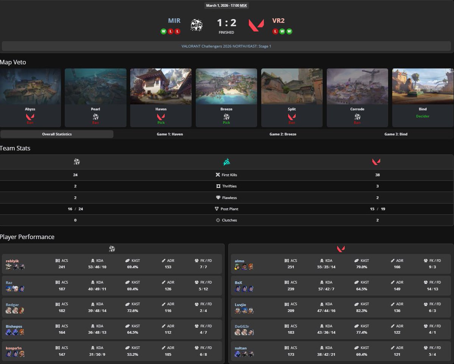Open player Luvjix profile link
Image resolution: width=454 pixels, height=364 pixels.
tap(240, 304)
